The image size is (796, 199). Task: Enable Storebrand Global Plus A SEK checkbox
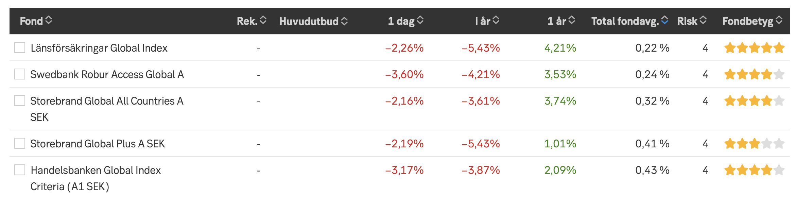pyautogui.click(x=20, y=144)
